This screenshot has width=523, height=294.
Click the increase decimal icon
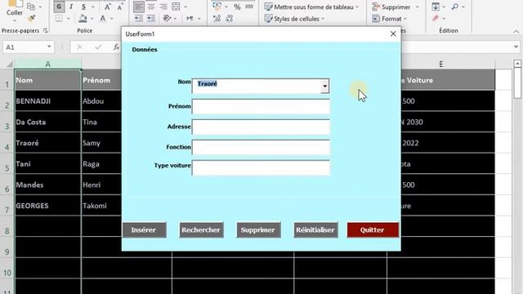click(217, 18)
